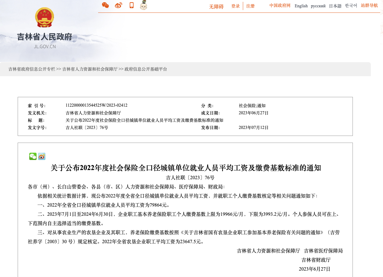Click the mascot face icon in the header

pos(143,5)
